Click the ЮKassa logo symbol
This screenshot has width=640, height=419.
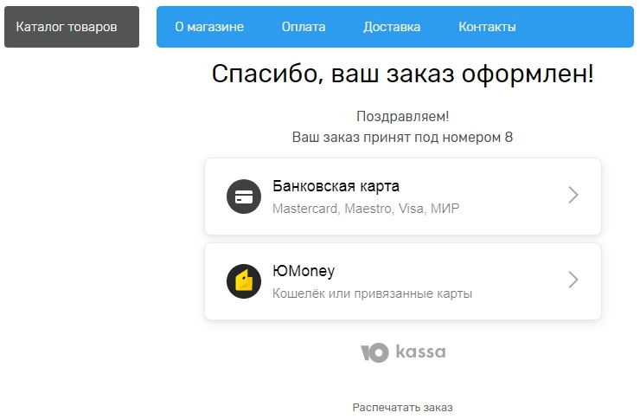tap(374, 352)
